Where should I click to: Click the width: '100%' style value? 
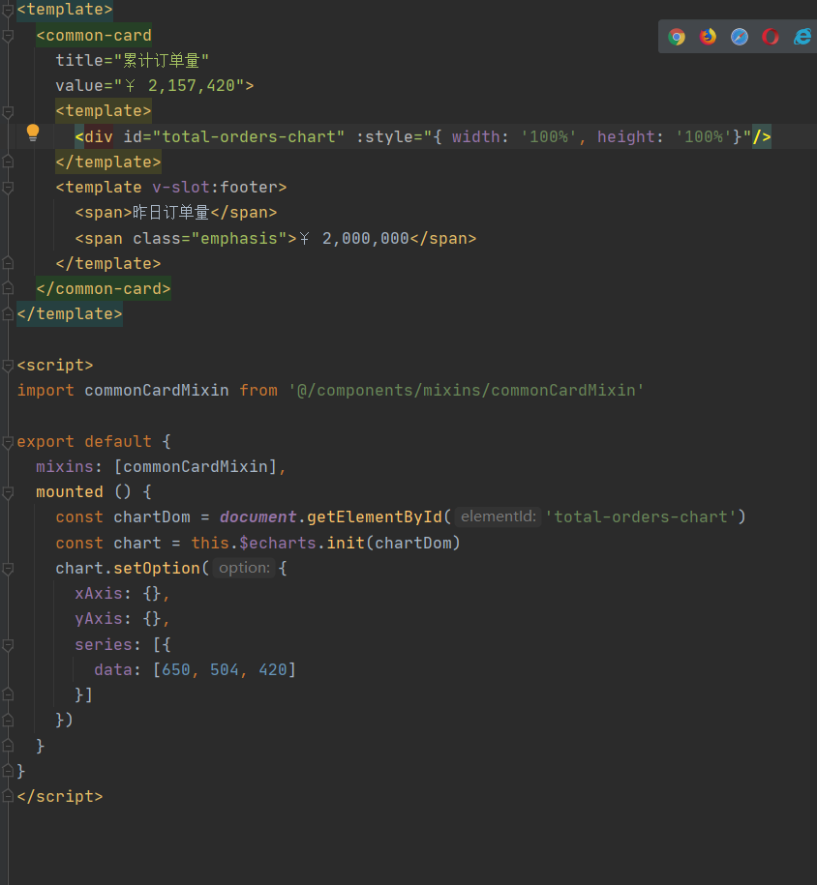514,136
